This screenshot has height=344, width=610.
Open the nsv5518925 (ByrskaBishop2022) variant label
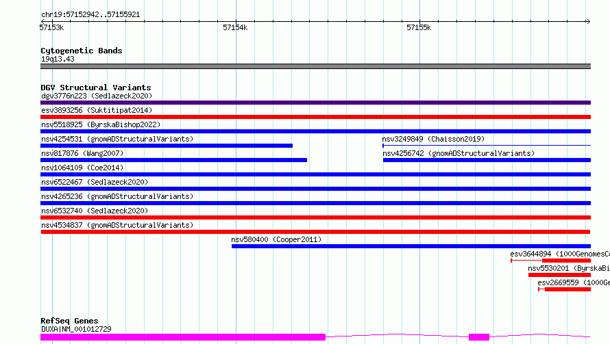pyautogui.click(x=101, y=124)
